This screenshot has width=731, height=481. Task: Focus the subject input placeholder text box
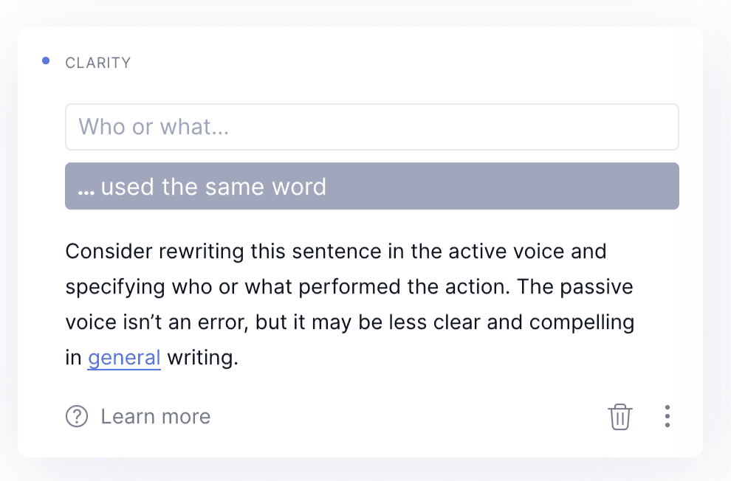371,127
